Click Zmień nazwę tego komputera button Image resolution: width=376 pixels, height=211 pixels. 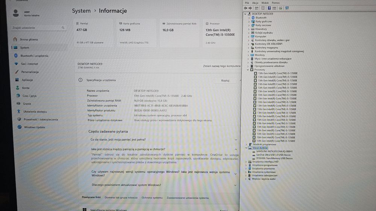[x=221, y=66]
